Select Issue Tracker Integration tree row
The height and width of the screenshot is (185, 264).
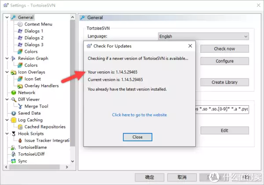pyautogui.click(x=47, y=141)
